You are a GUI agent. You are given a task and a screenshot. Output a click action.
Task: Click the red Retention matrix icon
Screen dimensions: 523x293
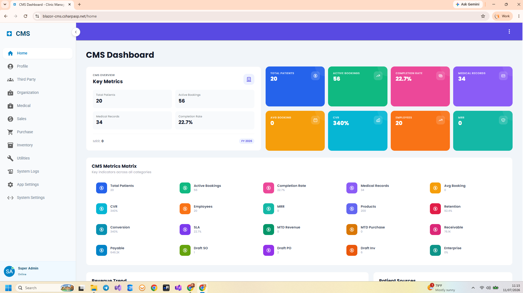click(x=435, y=209)
